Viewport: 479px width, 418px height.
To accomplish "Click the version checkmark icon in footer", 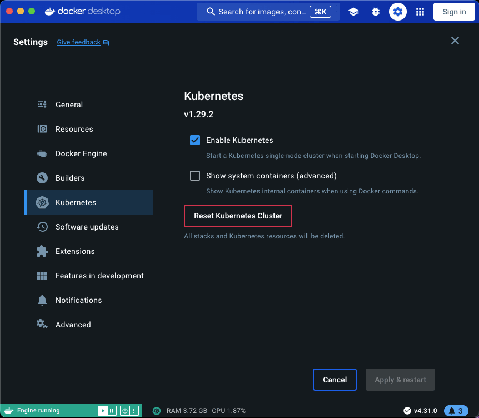I will [407, 411].
